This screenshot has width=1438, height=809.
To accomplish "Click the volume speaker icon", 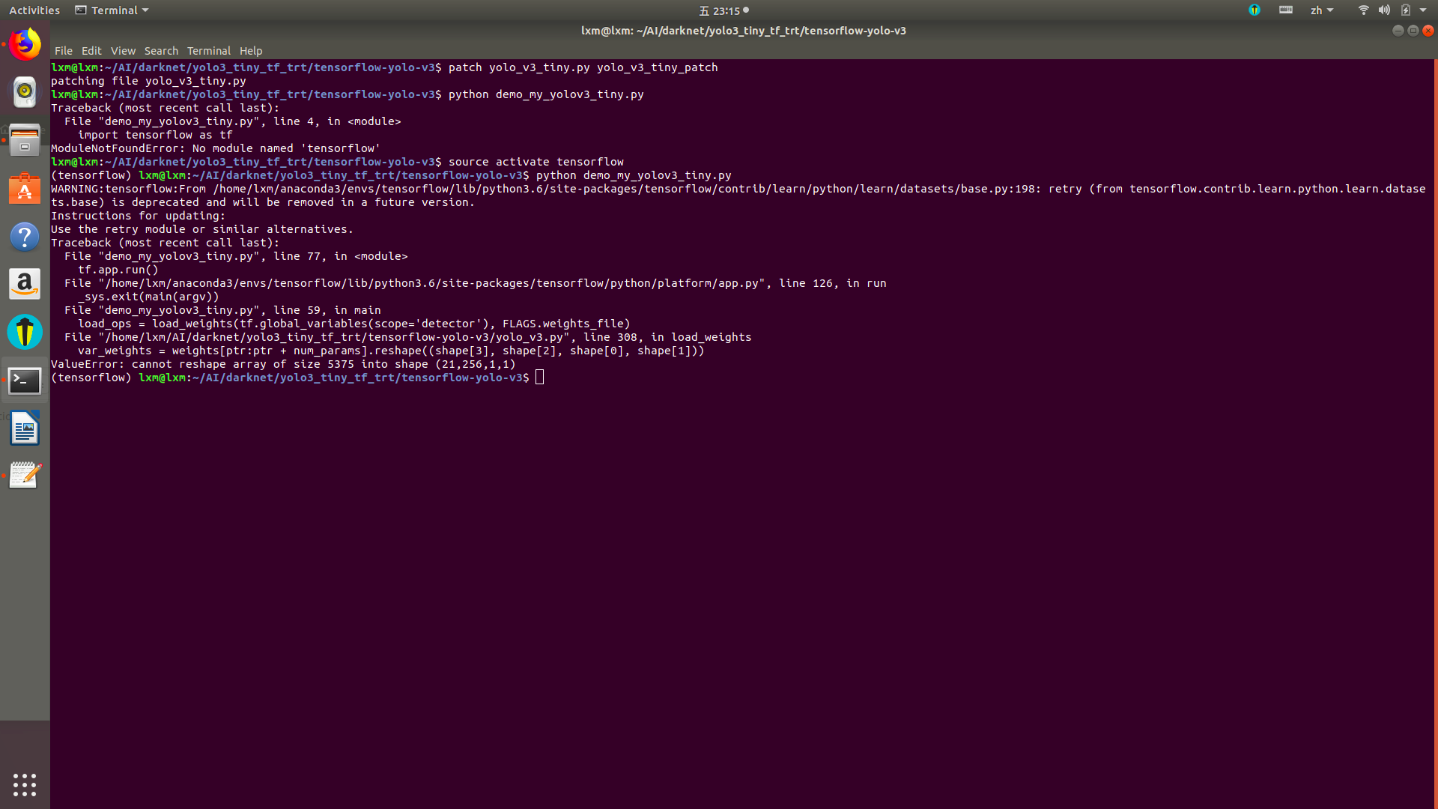I will (x=1384, y=10).
